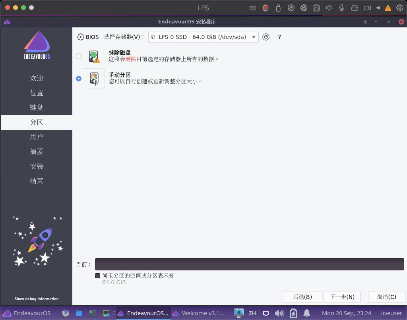Viewport: 407px width, 320px height.
Task: Click the EndeavourOS logo in sidebar
Action: 37,45
